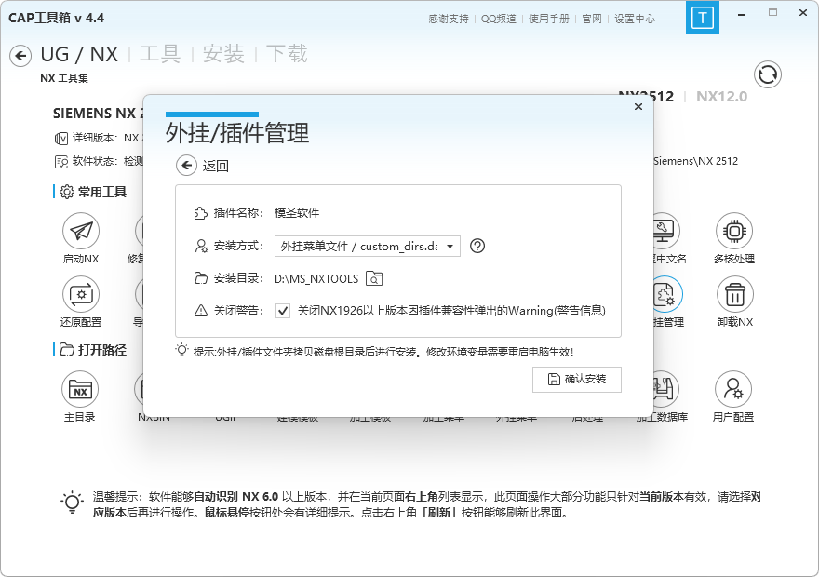Open the 用户配置 user settings icon
Screen dimensions: 819x577
pos(733,389)
